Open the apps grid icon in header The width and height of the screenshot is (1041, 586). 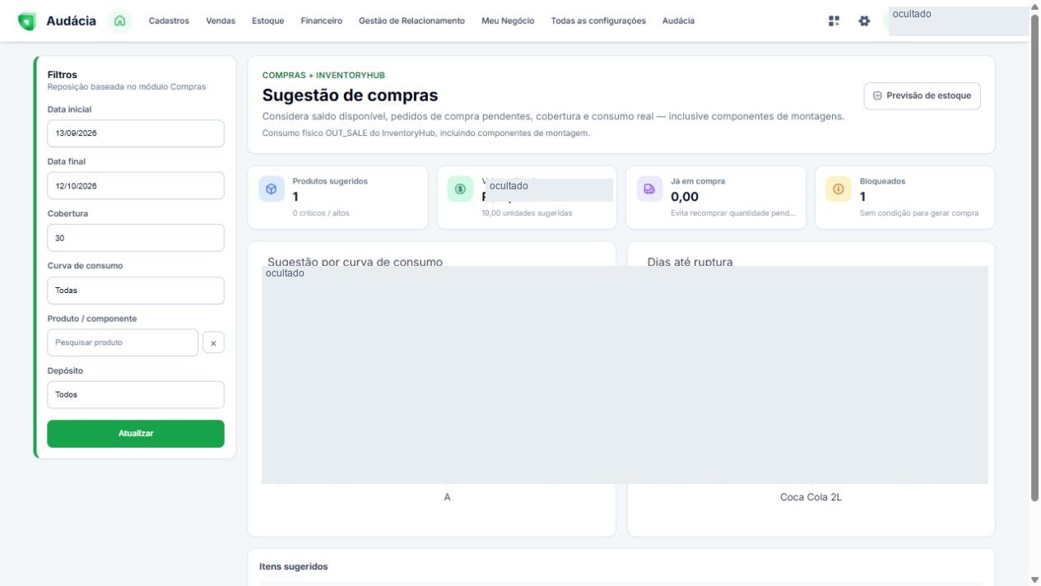834,21
